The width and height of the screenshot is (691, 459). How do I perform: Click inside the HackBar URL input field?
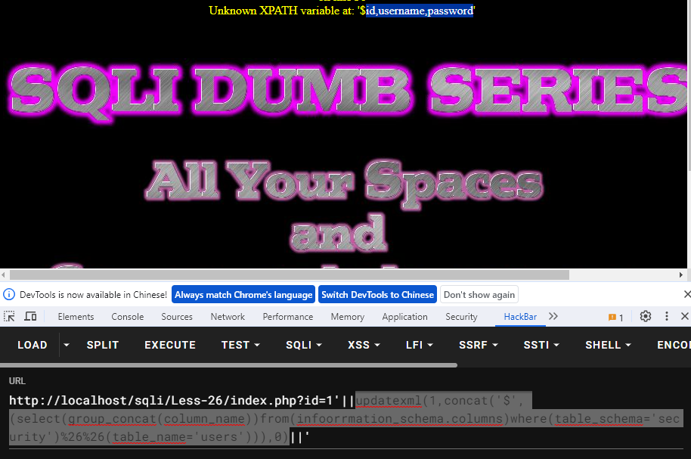346,419
